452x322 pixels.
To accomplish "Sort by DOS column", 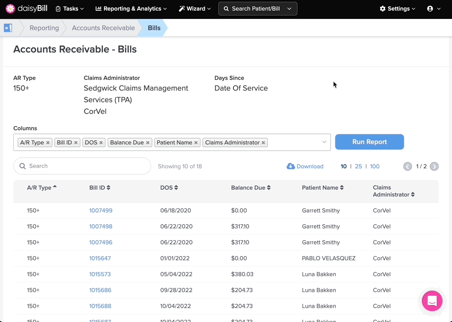I will tap(169, 188).
